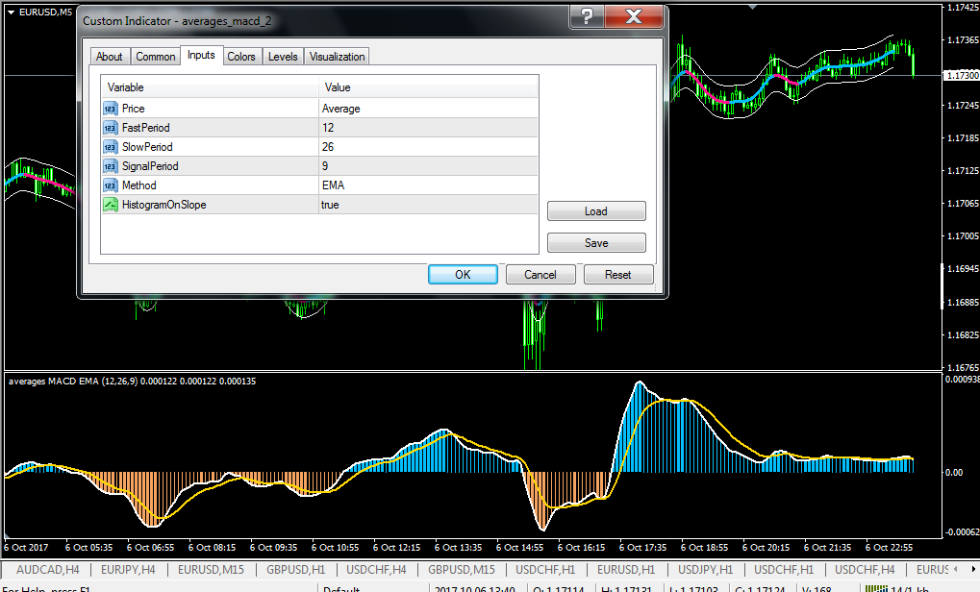Switch to GBPUSD,H1 chart tab
This screenshot has width=980, height=592.
click(295, 570)
